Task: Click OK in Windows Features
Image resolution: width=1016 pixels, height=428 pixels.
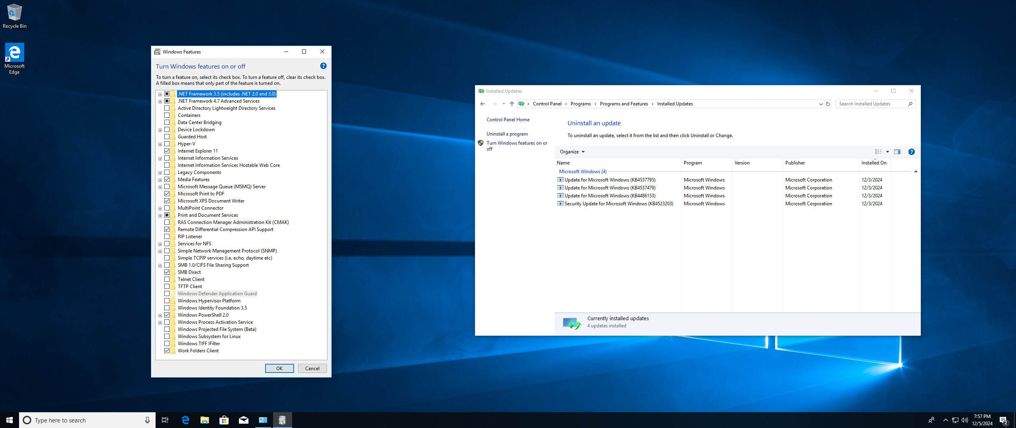Action: pos(279,368)
